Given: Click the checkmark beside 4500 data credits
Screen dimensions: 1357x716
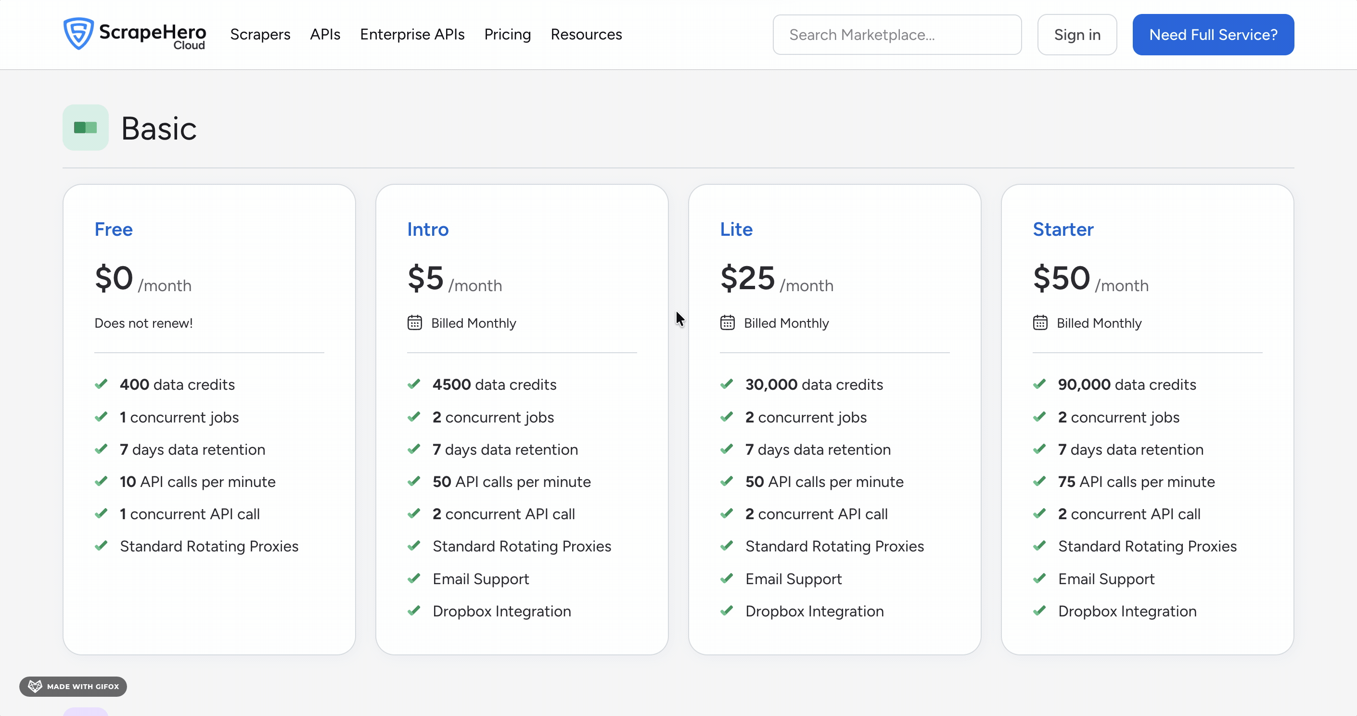Looking at the screenshot, I should pos(414,384).
